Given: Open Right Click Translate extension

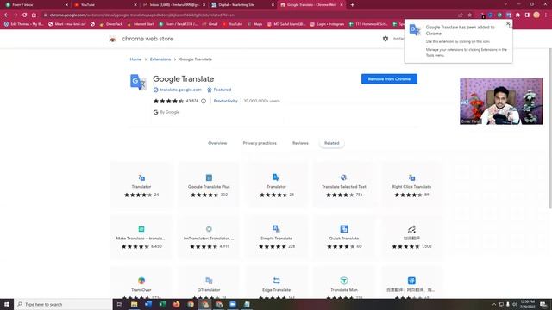Looking at the screenshot, I should click(x=411, y=184).
